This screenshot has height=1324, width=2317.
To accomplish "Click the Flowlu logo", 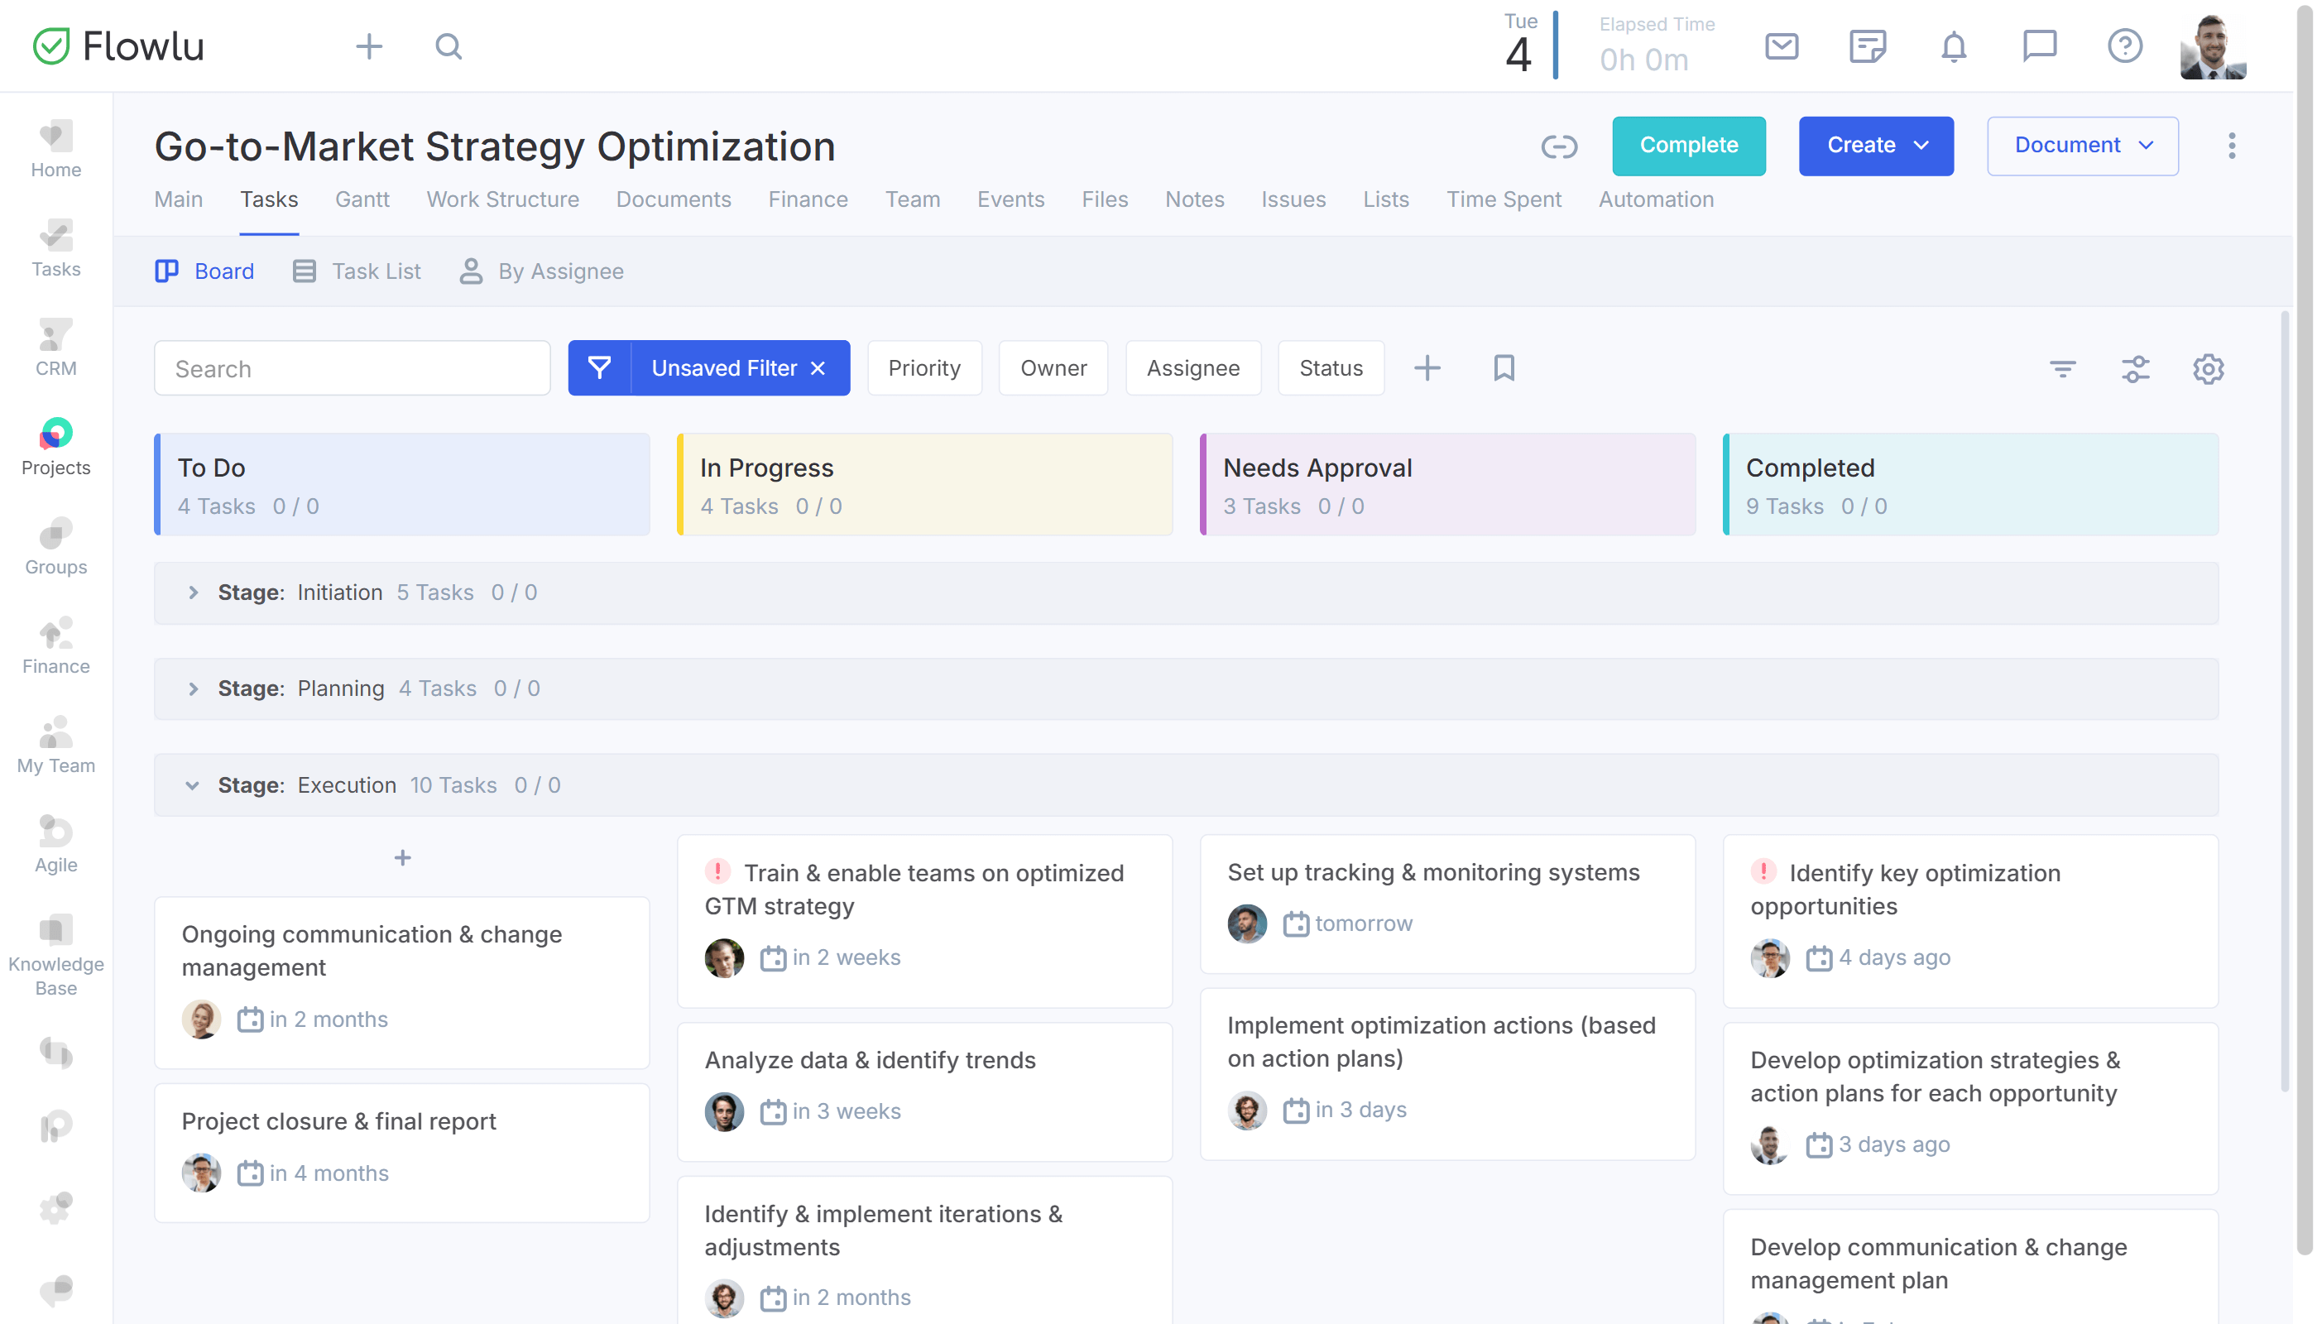I will click(x=118, y=46).
